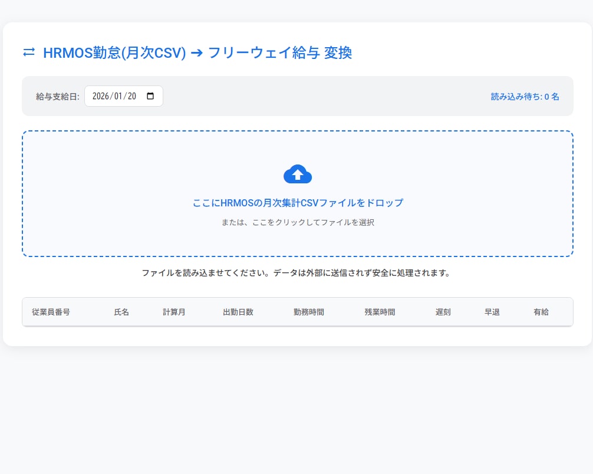Click the 氏名 column header
593x474 pixels.
coord(121,312)
